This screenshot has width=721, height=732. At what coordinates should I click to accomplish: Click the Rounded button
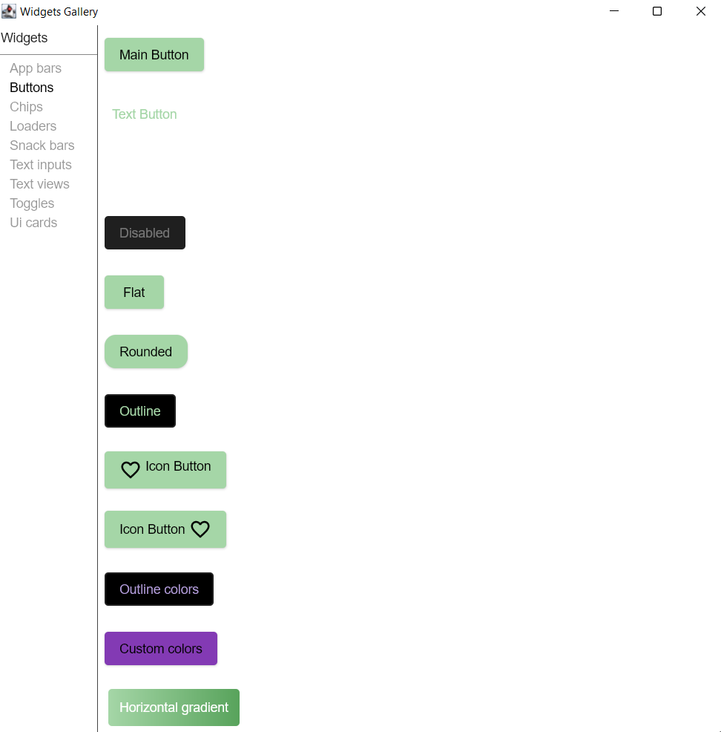coord(145,351)
